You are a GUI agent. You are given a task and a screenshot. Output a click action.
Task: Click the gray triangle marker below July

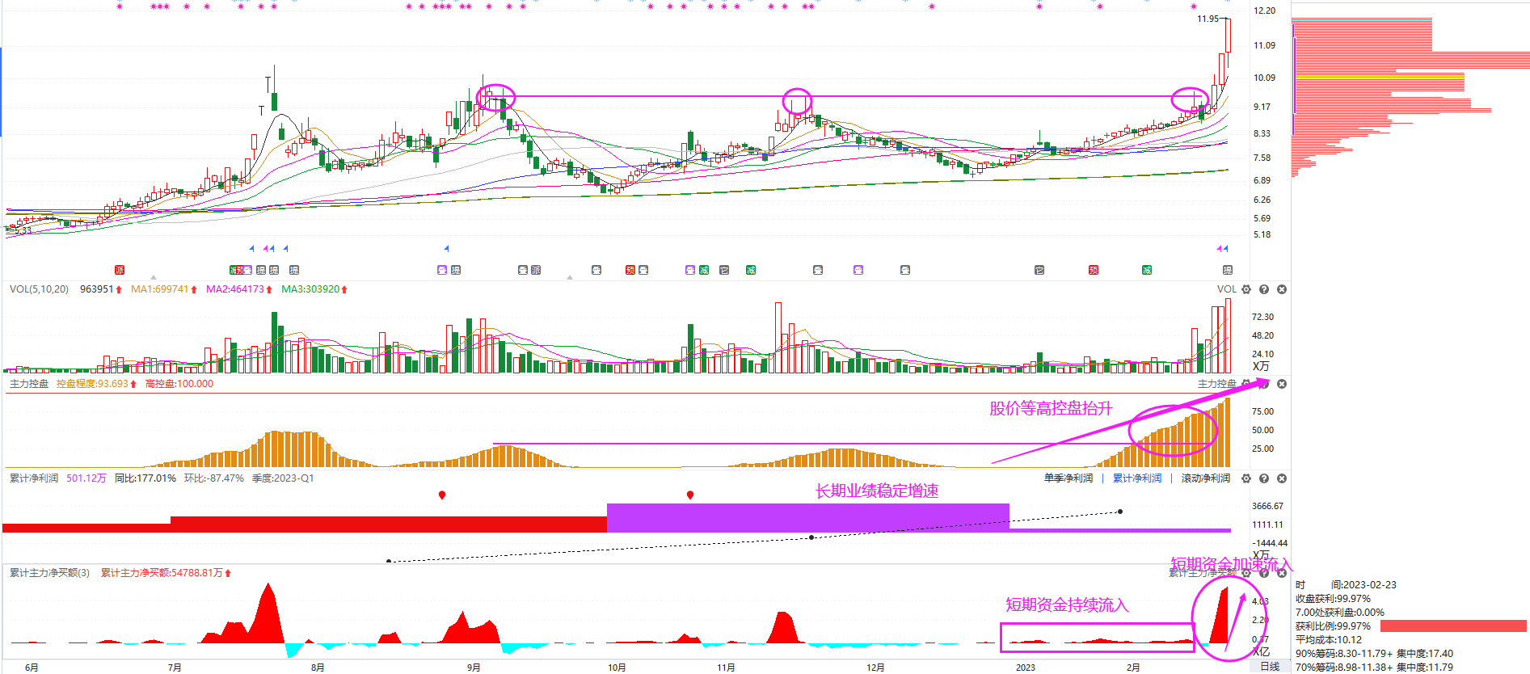click(154, 277)
